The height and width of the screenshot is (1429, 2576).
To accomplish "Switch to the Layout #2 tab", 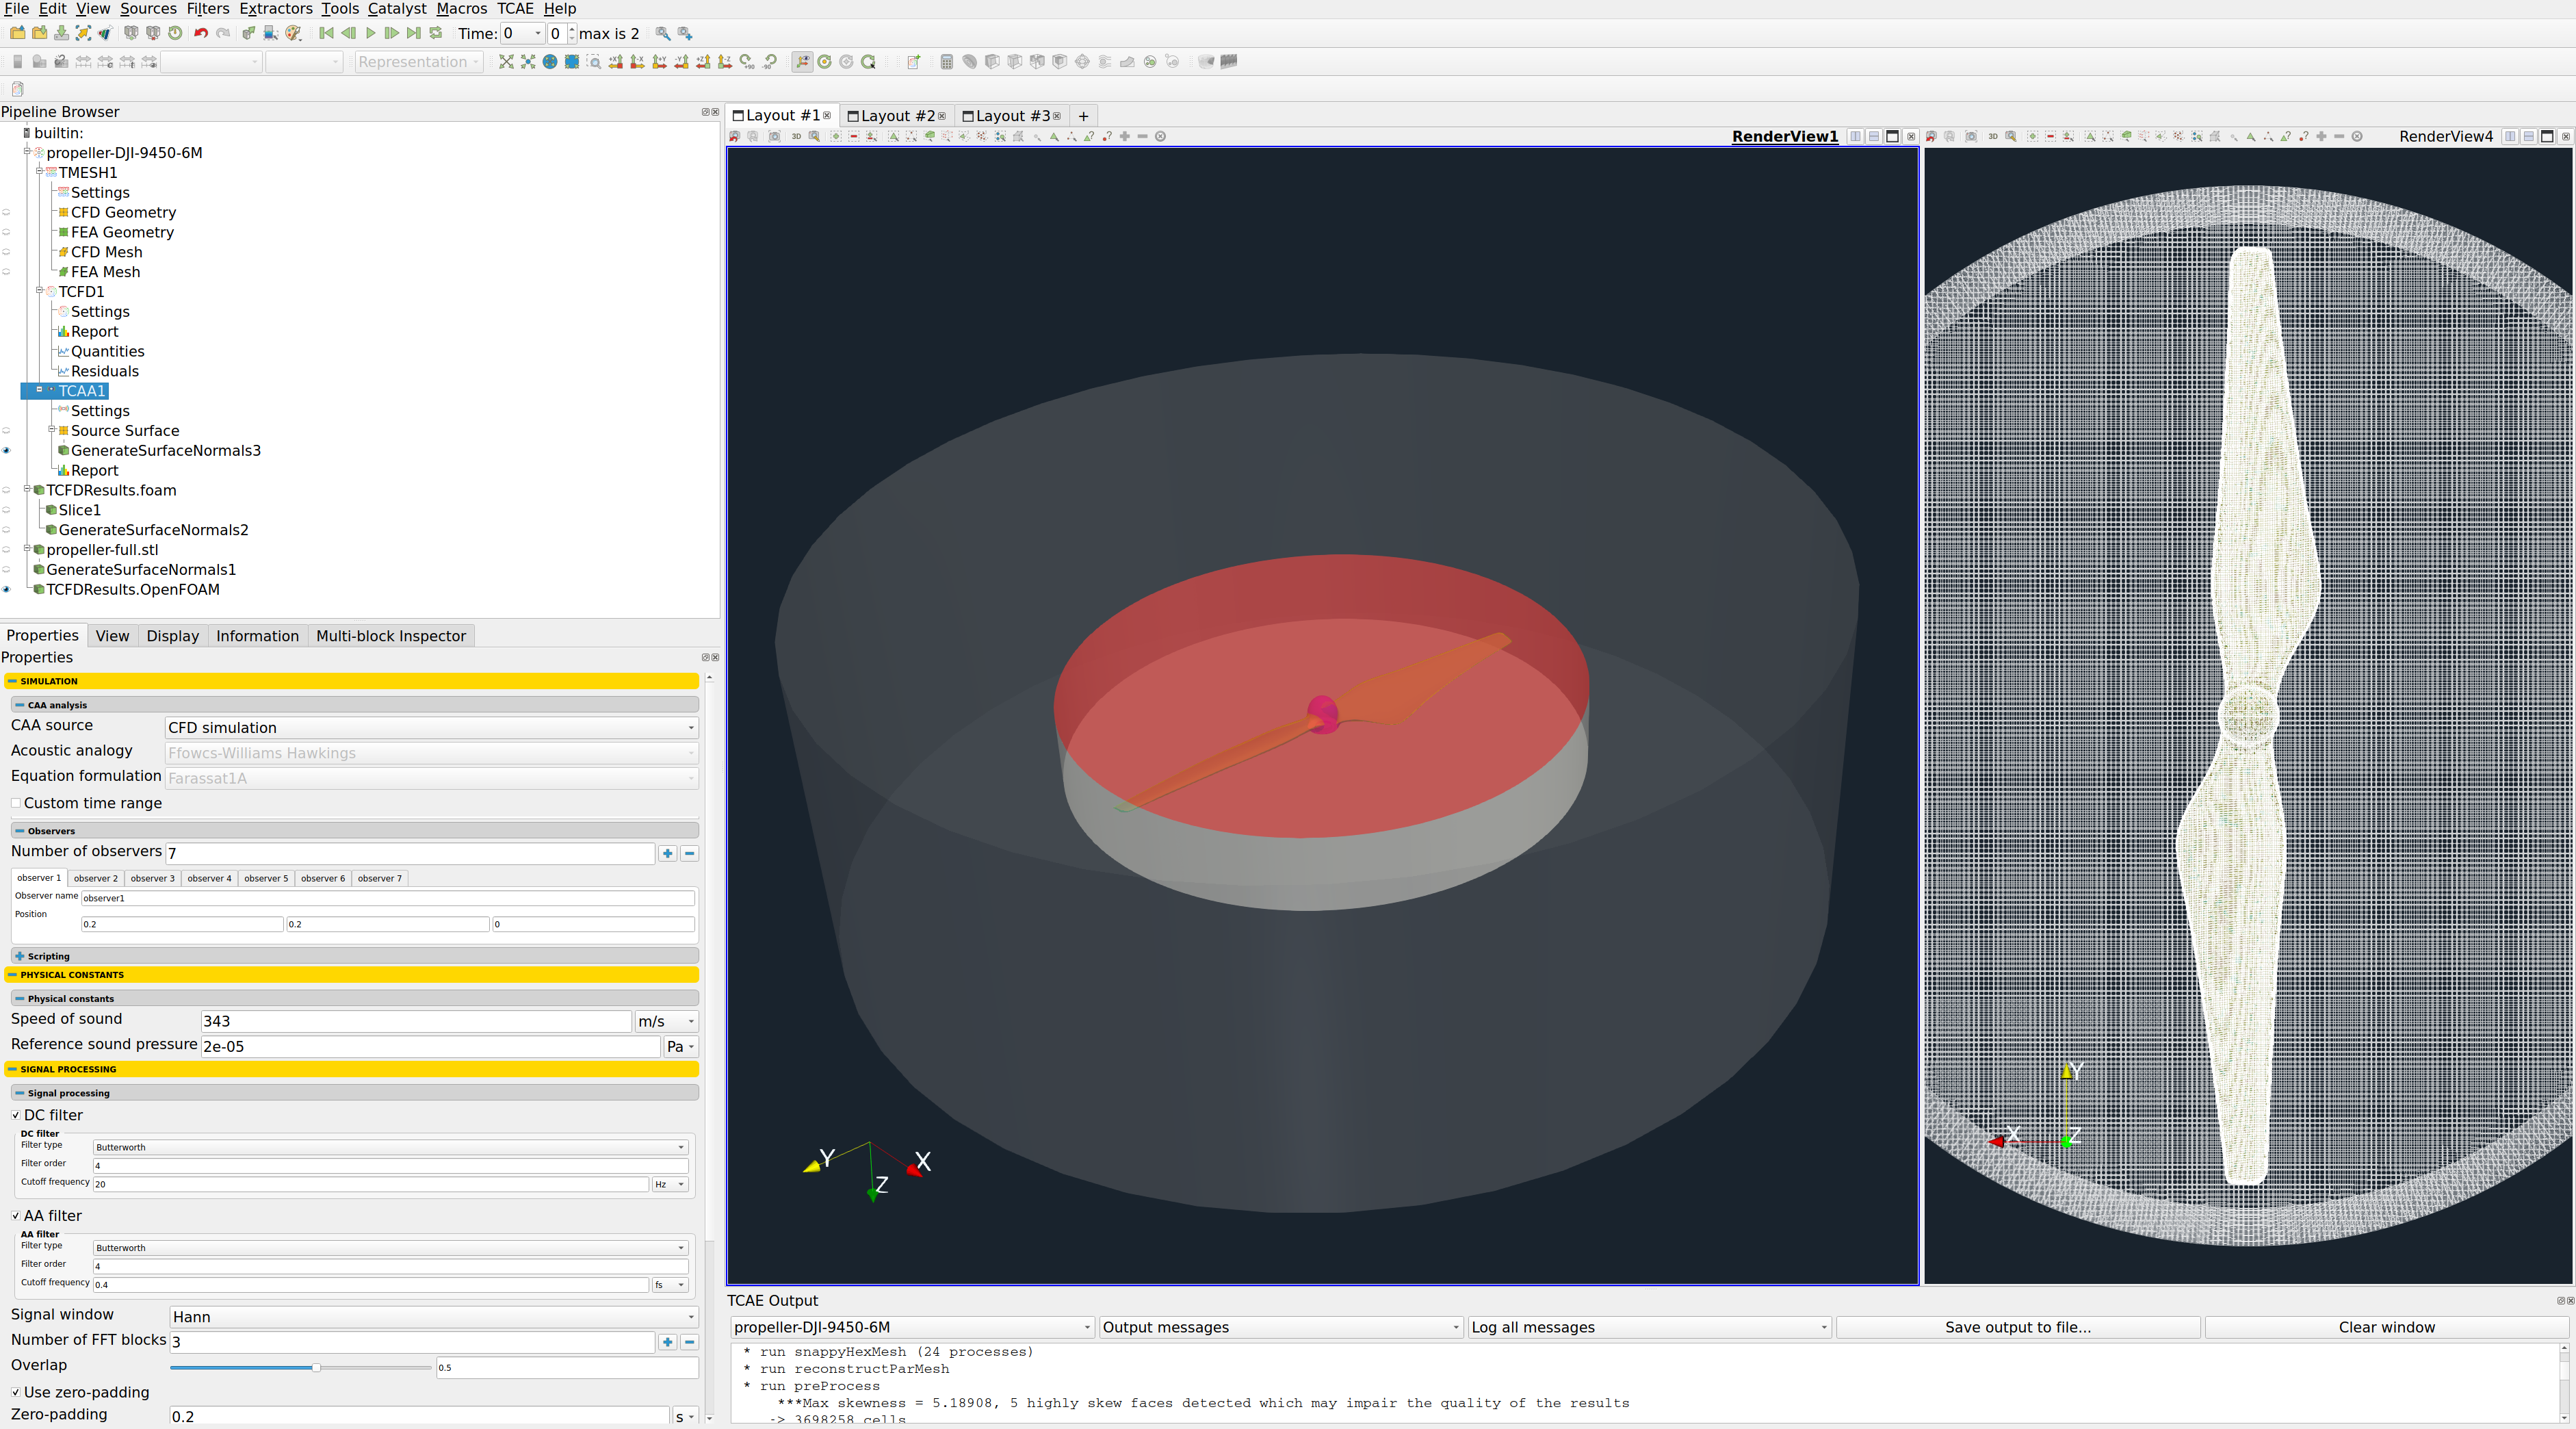I will click(896, 116).
